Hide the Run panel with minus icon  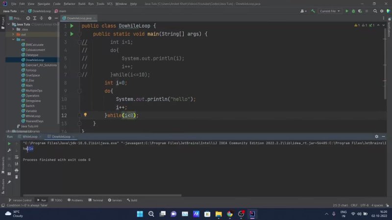click(383, 136)
